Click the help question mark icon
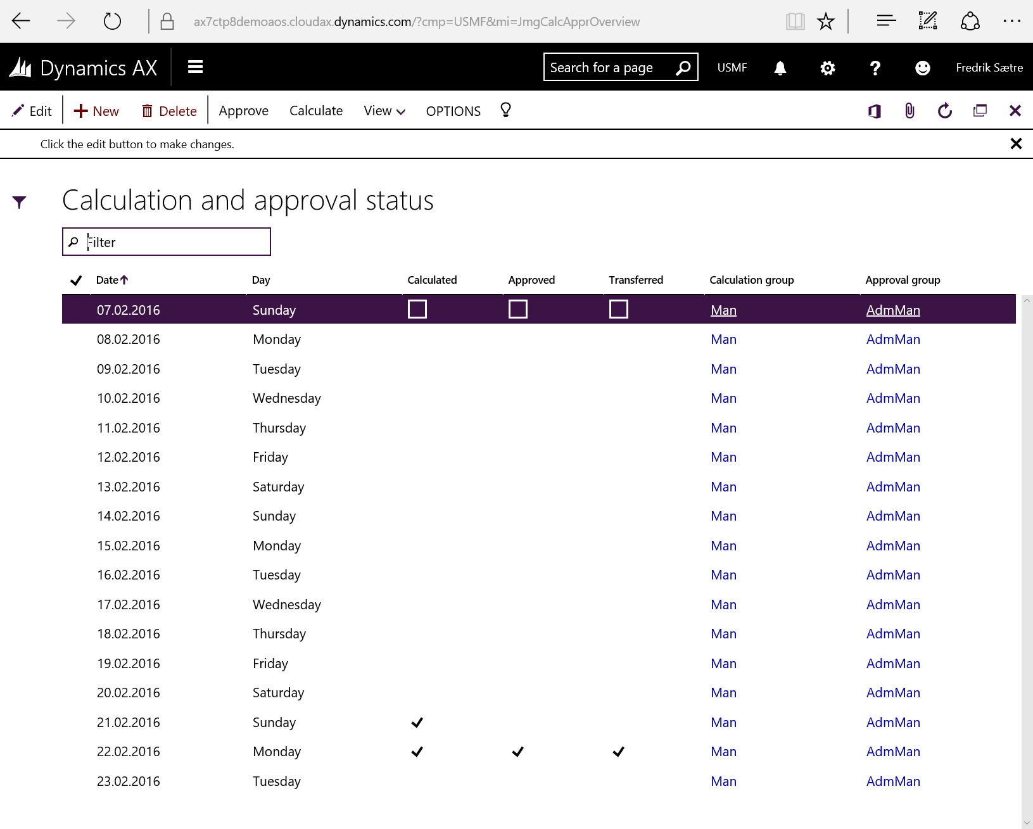 (875, 68)
